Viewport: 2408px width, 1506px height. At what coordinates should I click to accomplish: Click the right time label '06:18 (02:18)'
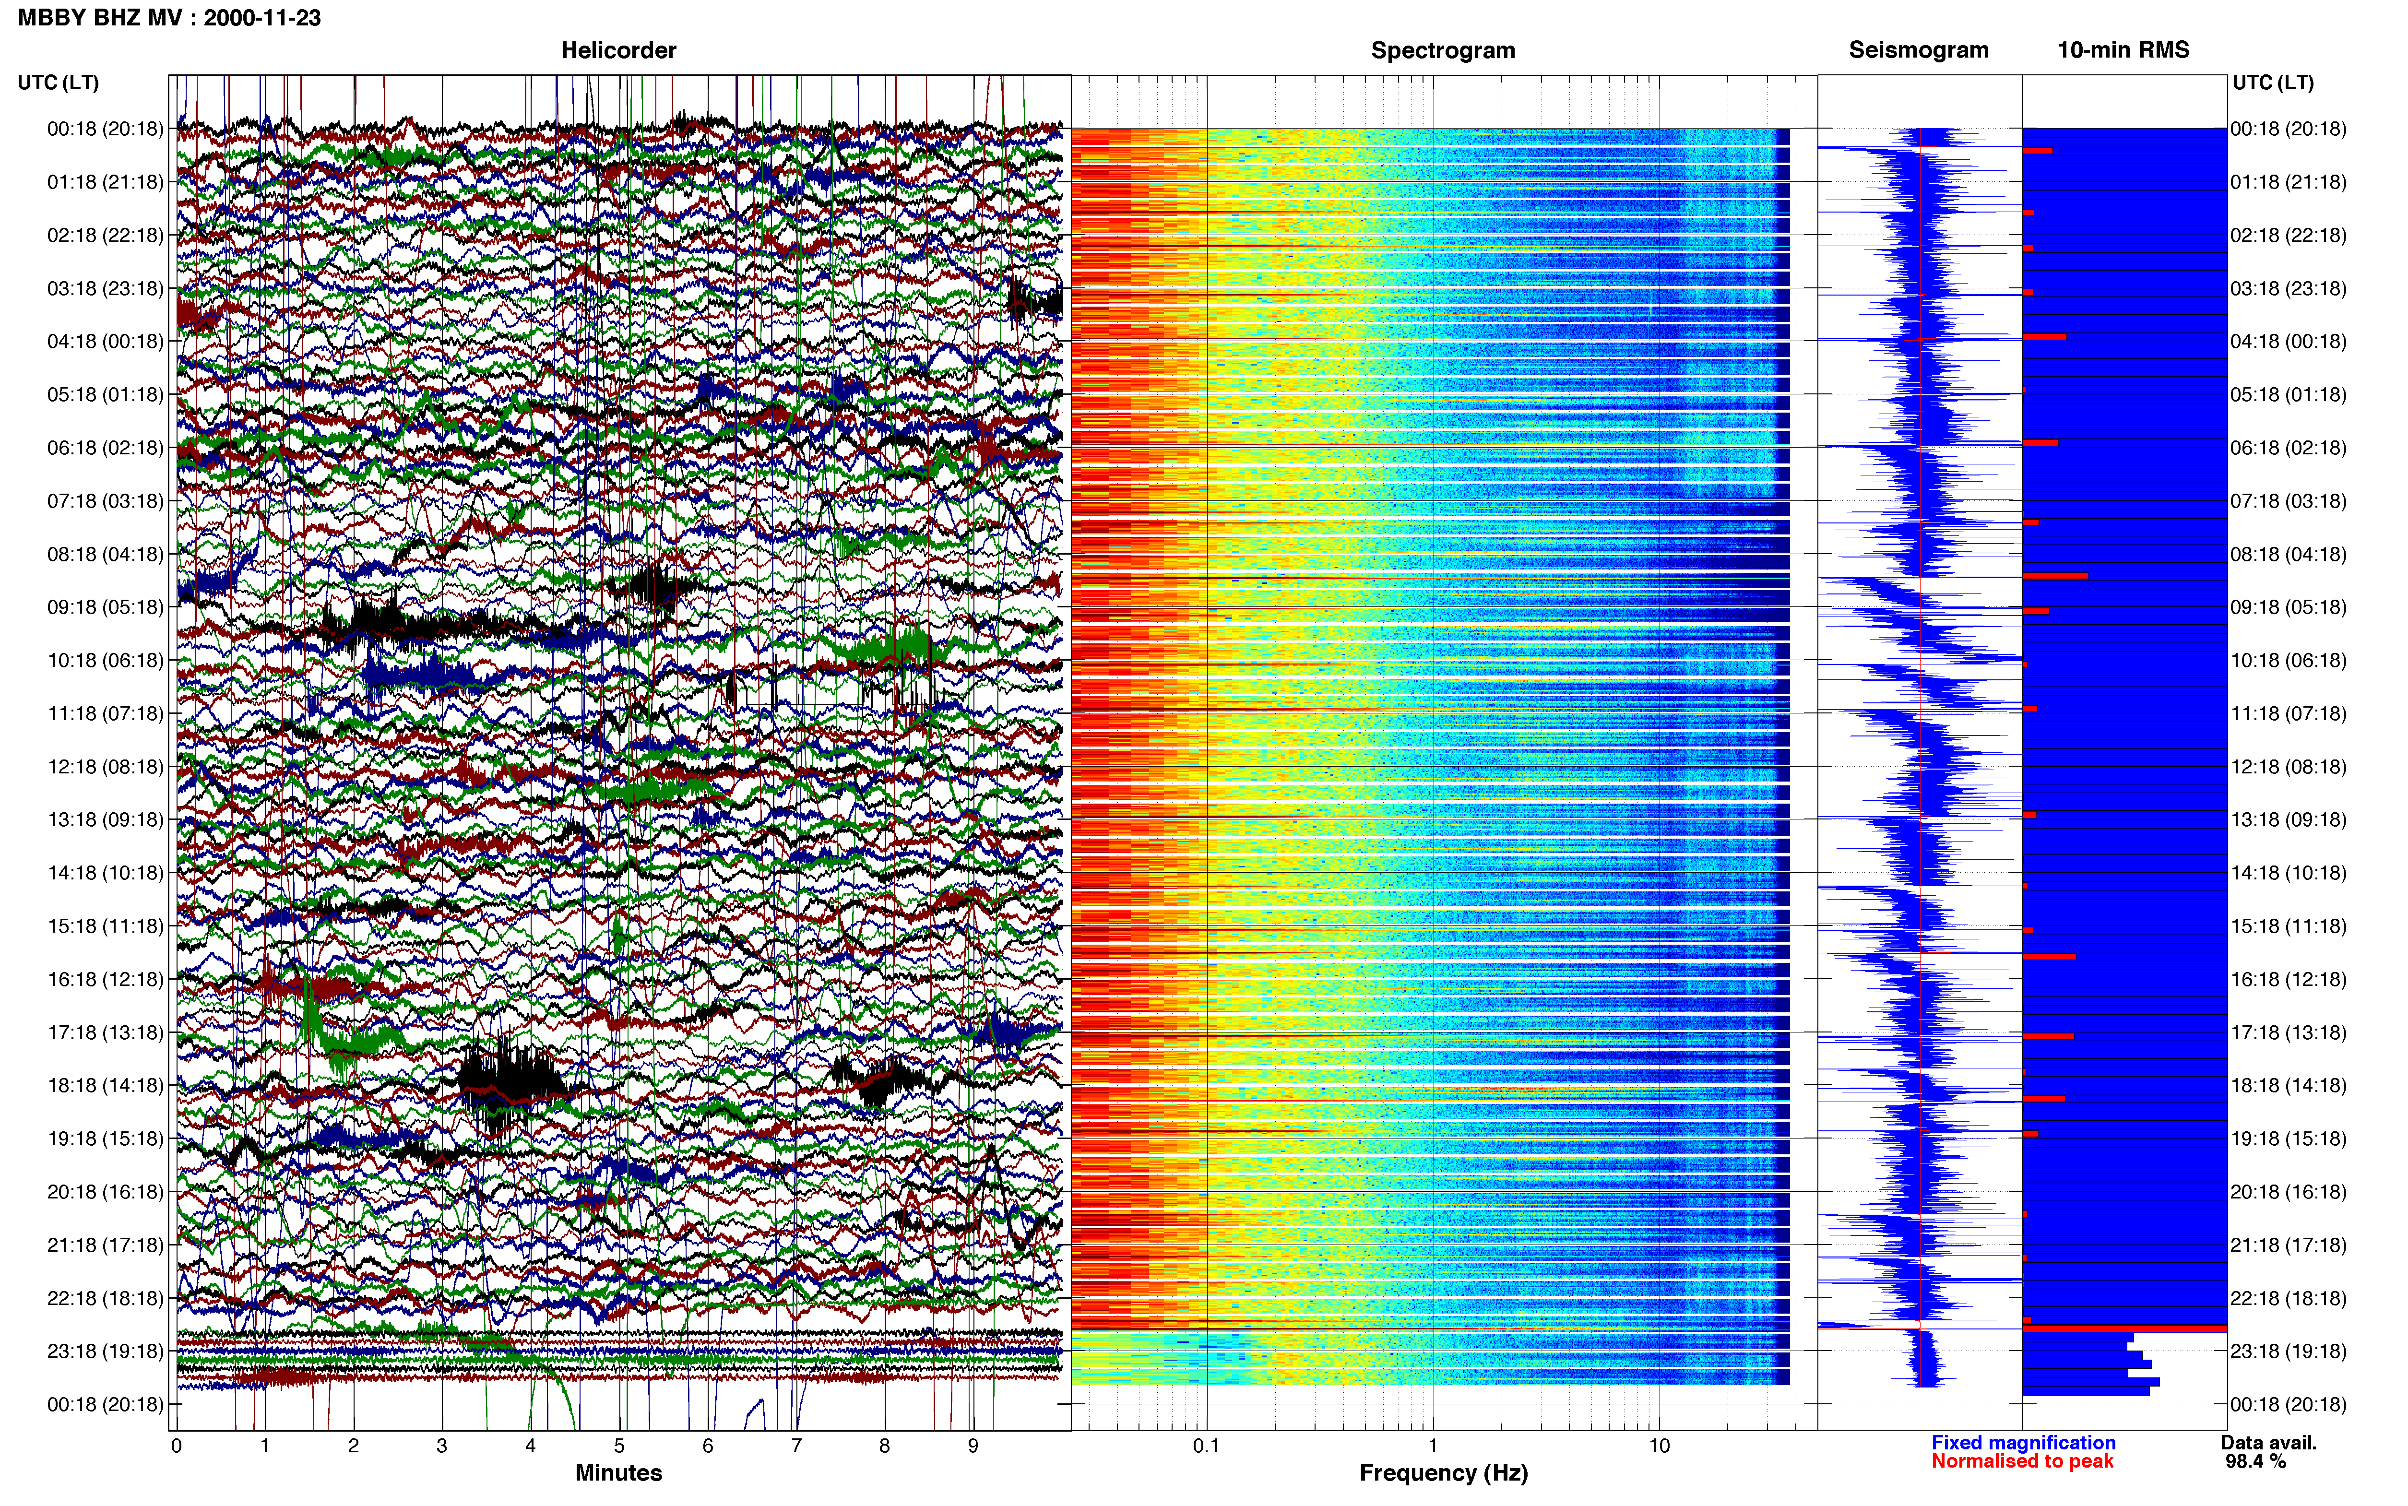click(x=2289, y=447)
